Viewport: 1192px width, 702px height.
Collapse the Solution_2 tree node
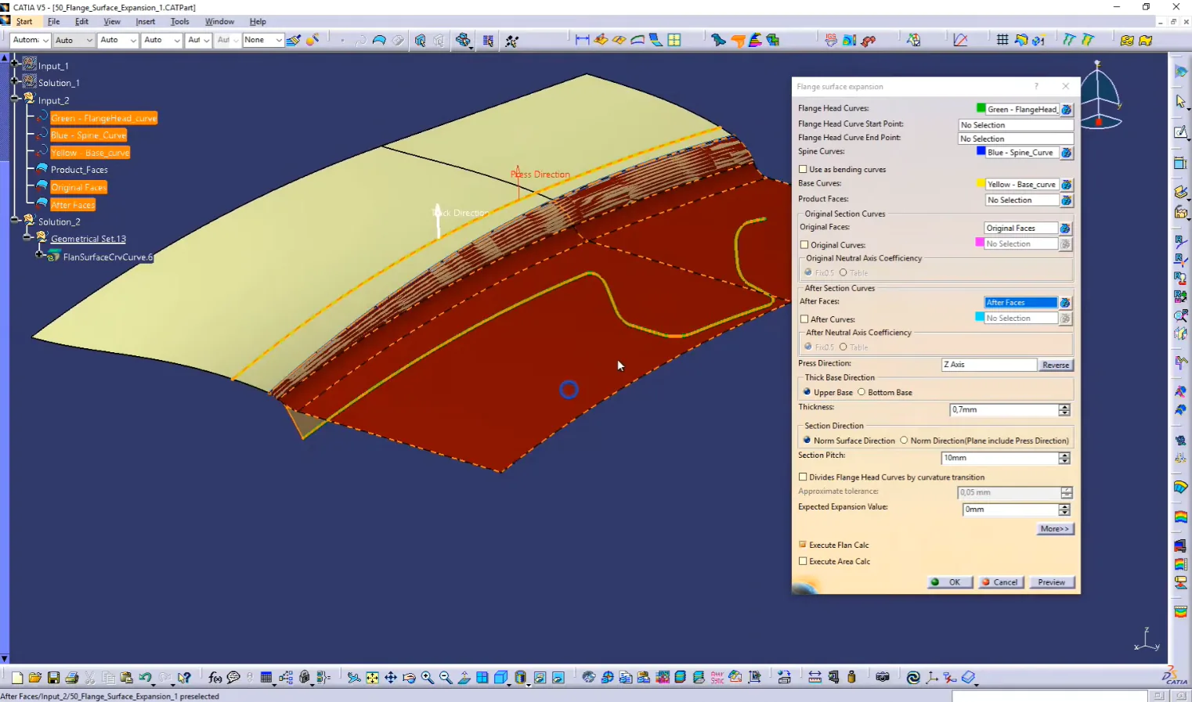pyautogui.click(x=15, y=221)
